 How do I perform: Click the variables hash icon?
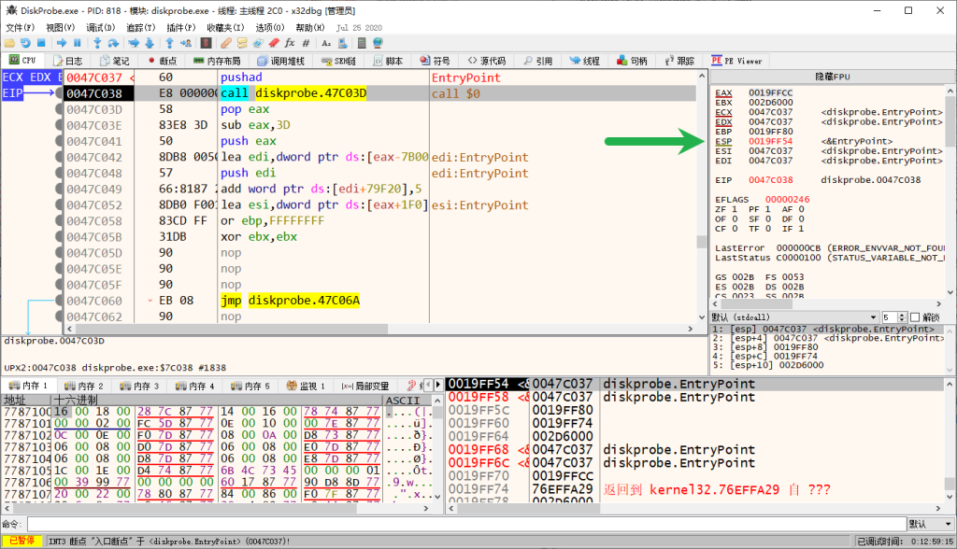(x=306, y=43)
